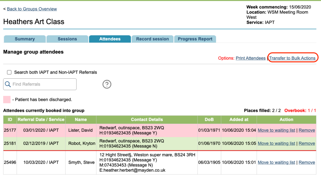The height and width of the screenshot is (177, 321).
Task: Remove David Lister from group
Action: pyautogui.click(x=307, y=130)
